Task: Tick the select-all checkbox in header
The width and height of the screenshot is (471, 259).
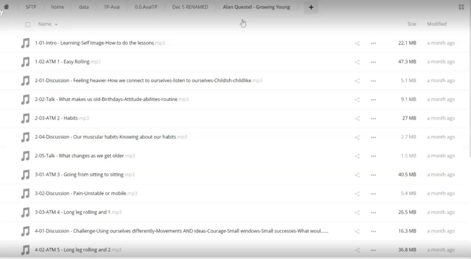Action: pos(28,24)
